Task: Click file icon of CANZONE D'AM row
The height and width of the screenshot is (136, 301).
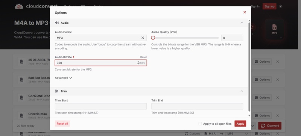Action: click(22, 98)
